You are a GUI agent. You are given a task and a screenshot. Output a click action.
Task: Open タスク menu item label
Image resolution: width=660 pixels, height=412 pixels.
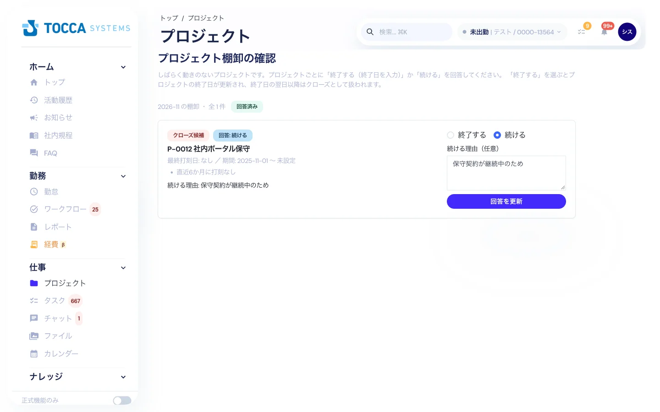pos(55,301)
